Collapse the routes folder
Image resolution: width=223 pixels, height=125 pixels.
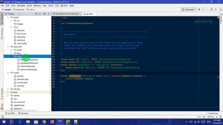pyautogui.click(x=8, y=73)
